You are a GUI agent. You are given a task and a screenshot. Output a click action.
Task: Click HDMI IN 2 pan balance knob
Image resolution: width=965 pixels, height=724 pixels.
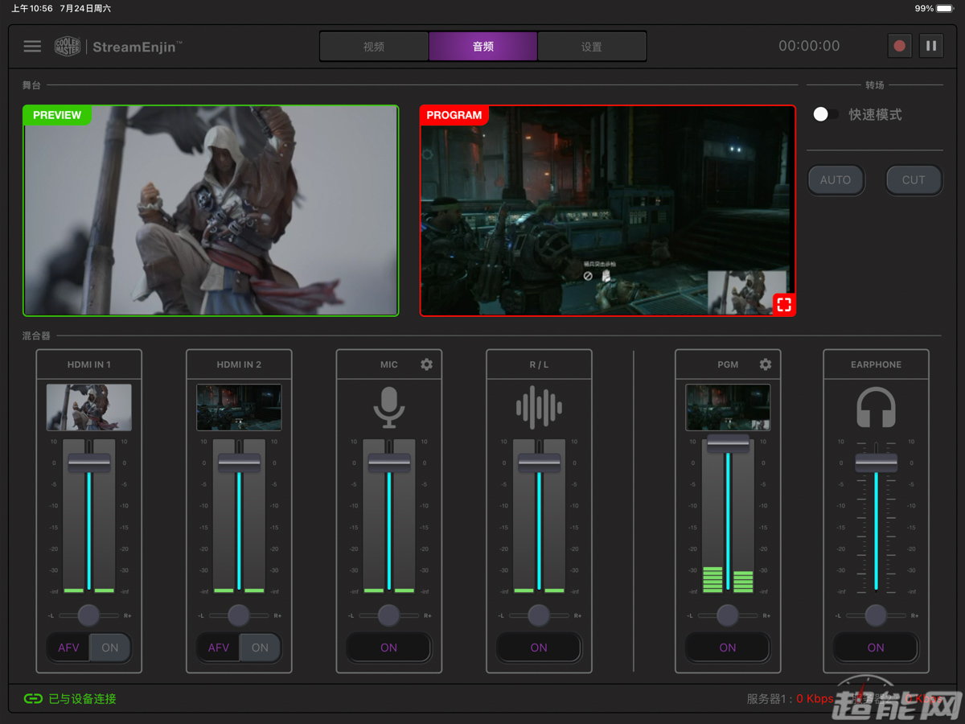[x=239, y=615]
